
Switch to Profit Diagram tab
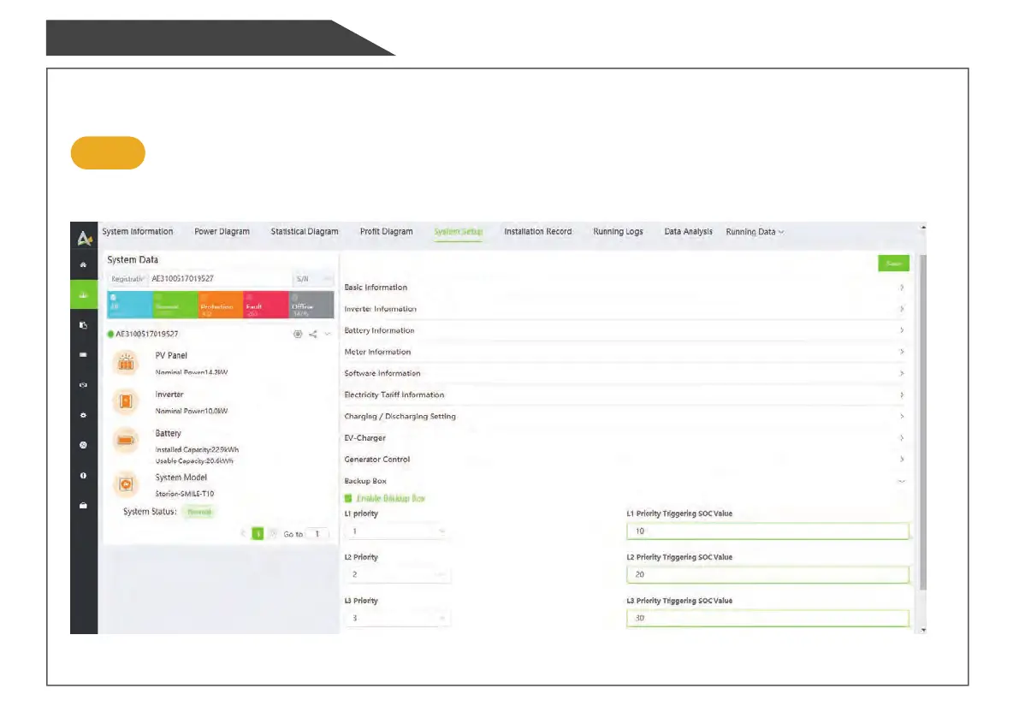click(386, 231)
